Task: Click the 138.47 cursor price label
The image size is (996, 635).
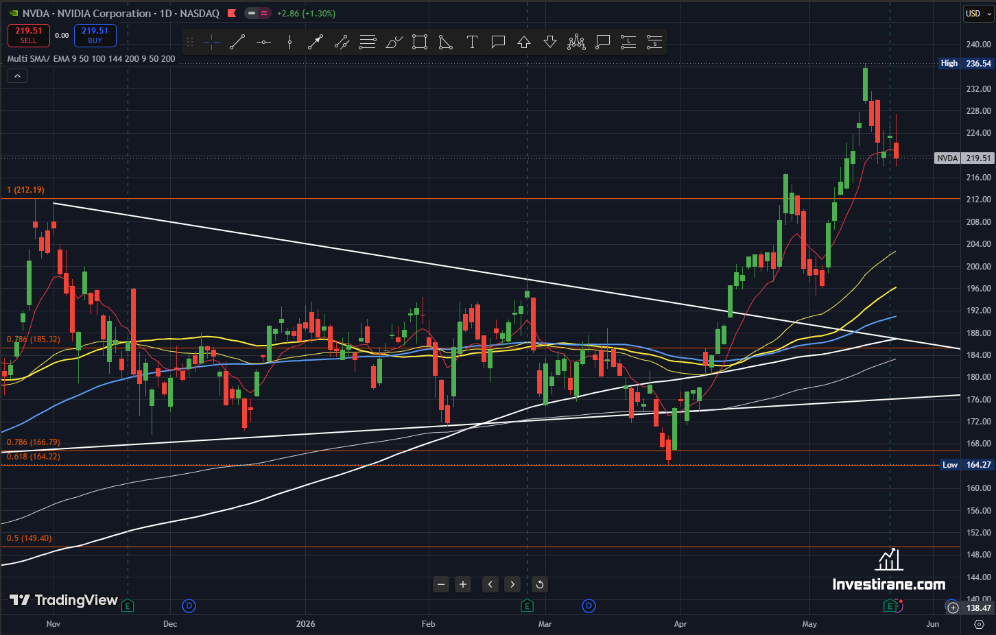Action: (978, 608)
